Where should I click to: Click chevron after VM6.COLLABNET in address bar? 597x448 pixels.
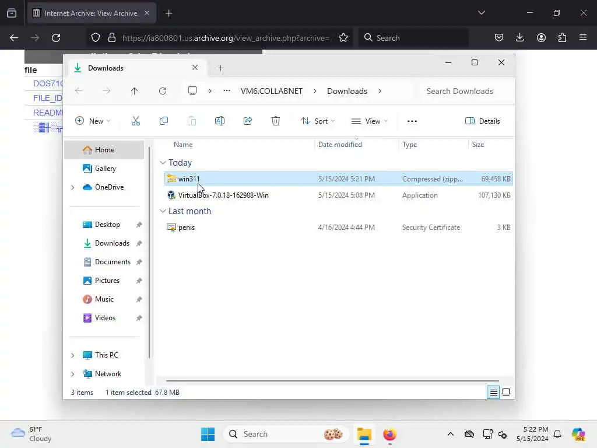[x=315, y=91]
